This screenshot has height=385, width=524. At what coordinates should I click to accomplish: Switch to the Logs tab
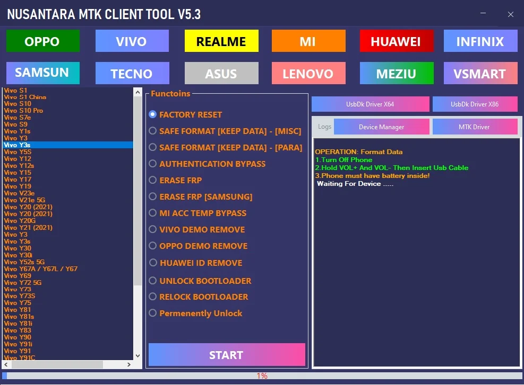coord(324,127)
